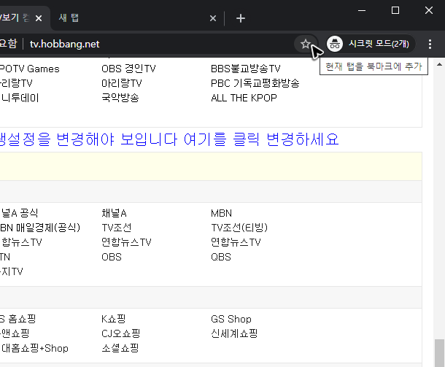Bookmark this tab with the star icon
The height and width of the screenshot is (367, 445).
[x=306, y=44]
